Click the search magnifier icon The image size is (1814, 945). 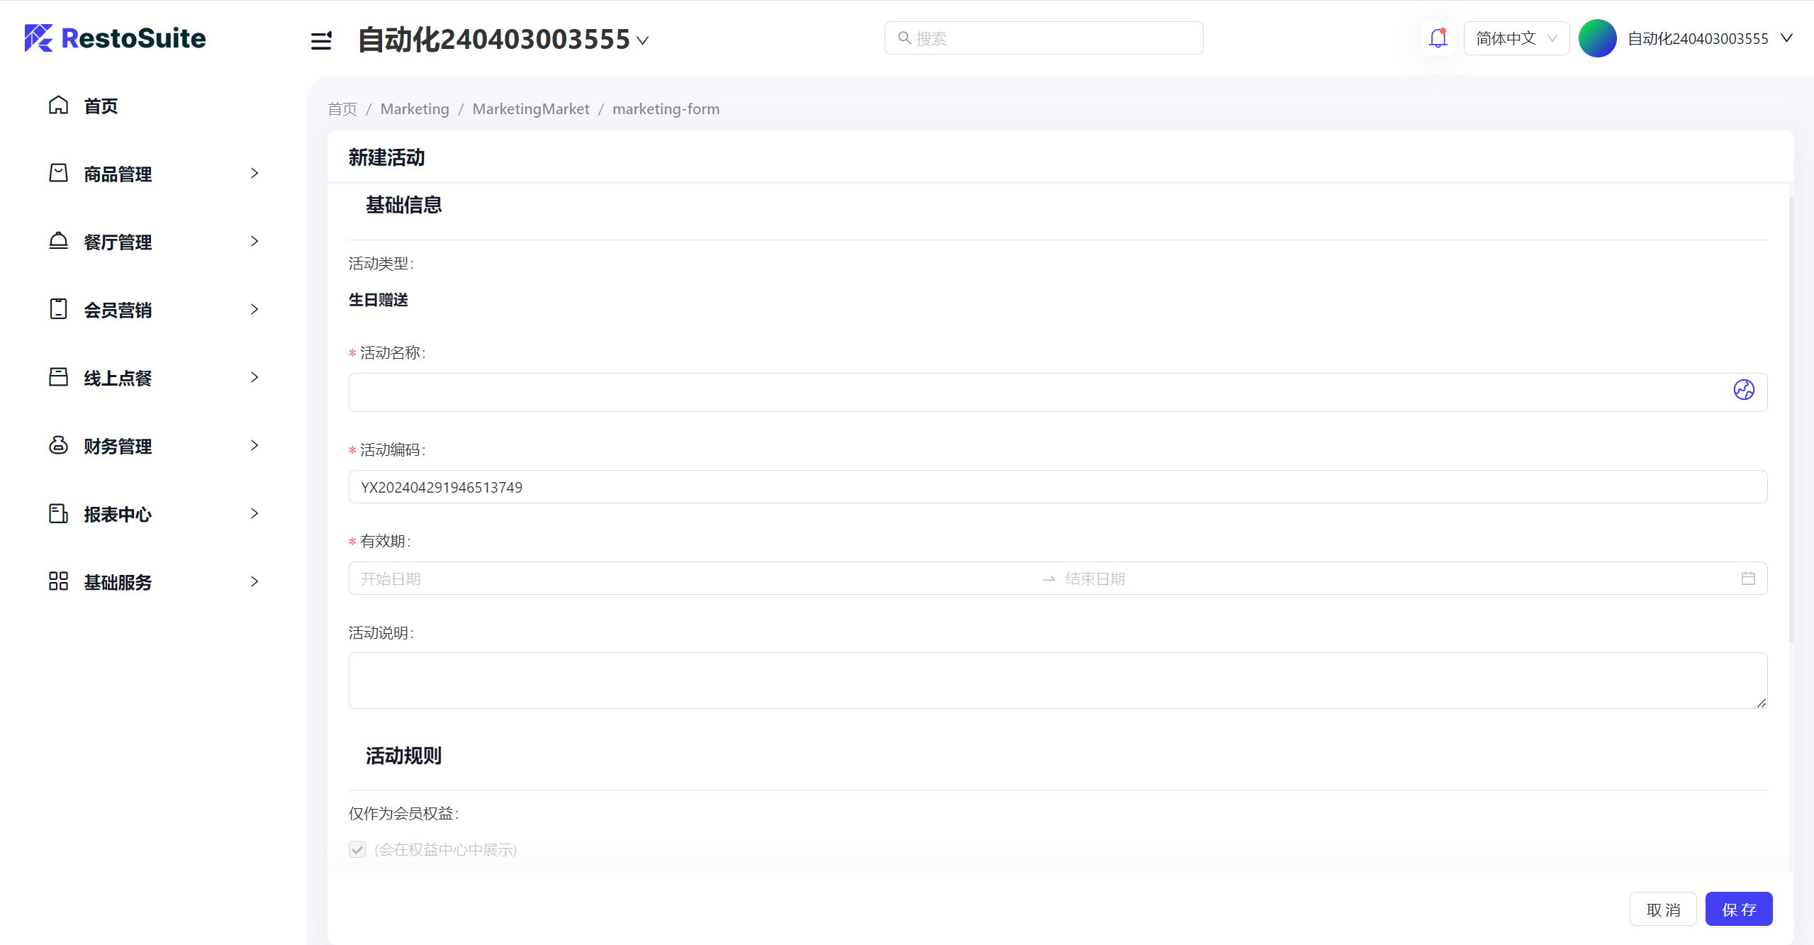tap(905, 38)
